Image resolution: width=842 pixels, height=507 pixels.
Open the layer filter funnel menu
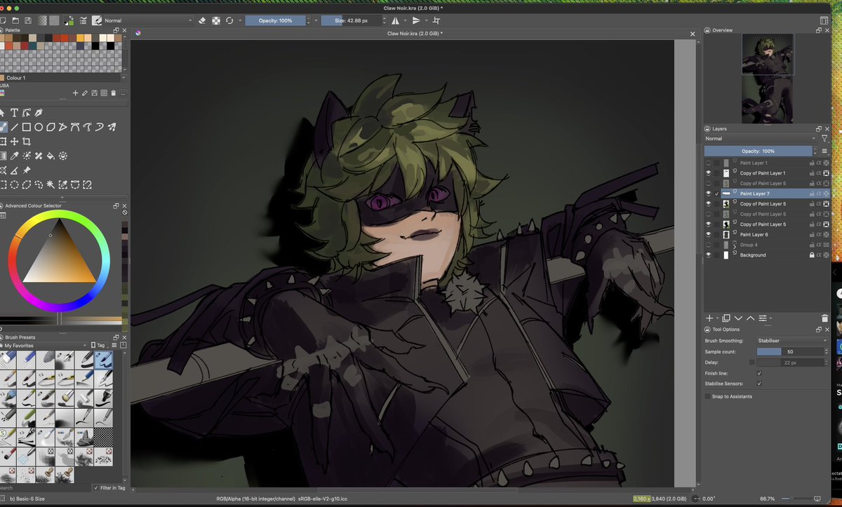[x=824, y=139]
